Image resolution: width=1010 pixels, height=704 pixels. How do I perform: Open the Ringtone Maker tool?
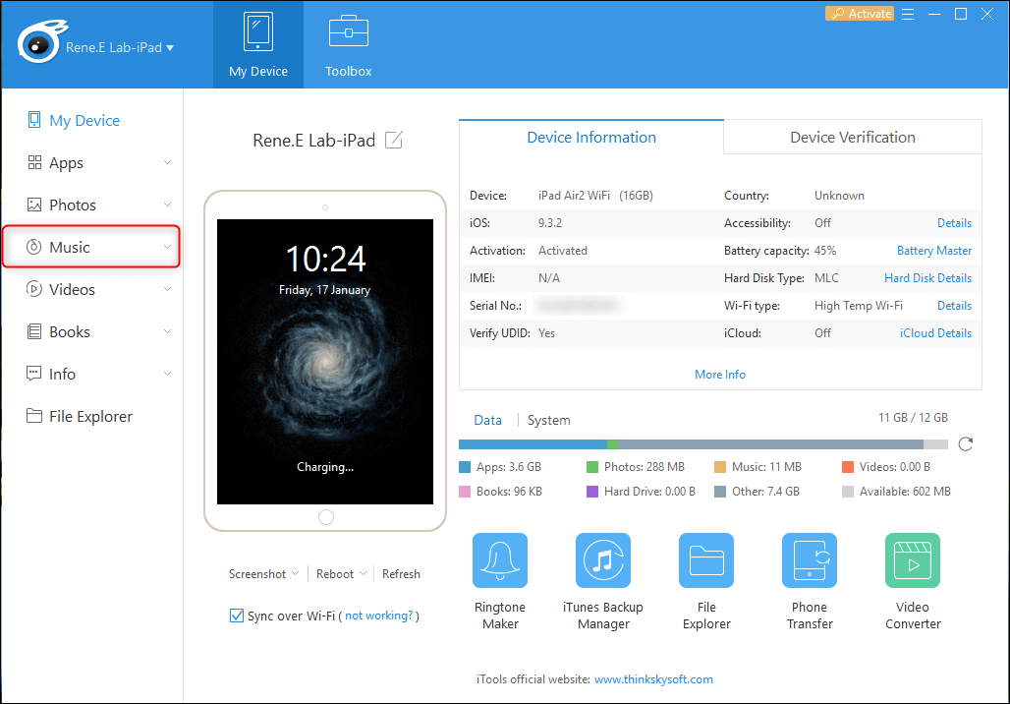tap(500, 560)
